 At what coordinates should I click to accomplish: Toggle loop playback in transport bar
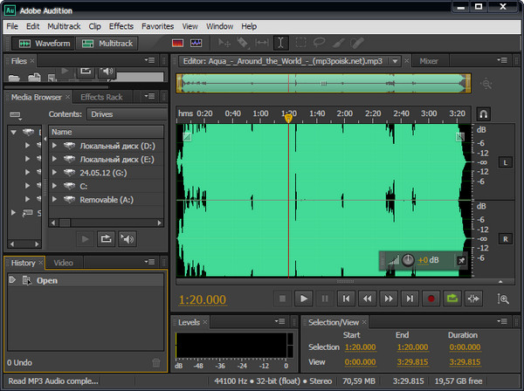click(452, 298)
